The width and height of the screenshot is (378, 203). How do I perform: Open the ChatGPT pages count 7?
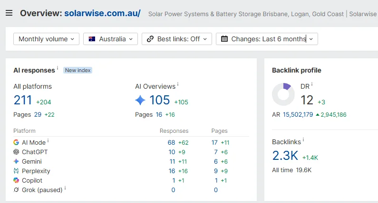(216, 152)
